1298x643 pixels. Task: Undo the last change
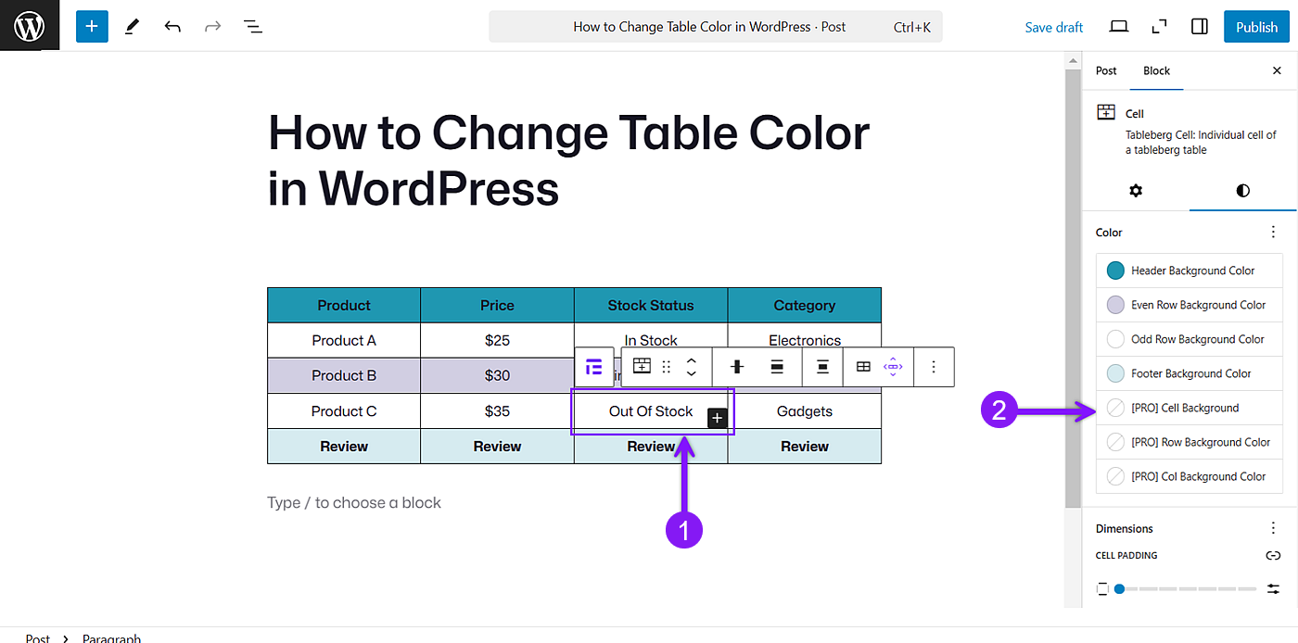172,26
